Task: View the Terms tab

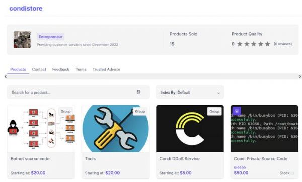Action: [81, 69]
